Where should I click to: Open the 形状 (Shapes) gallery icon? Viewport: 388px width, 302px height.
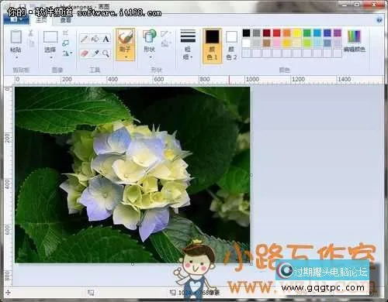[x=149, y=36]
